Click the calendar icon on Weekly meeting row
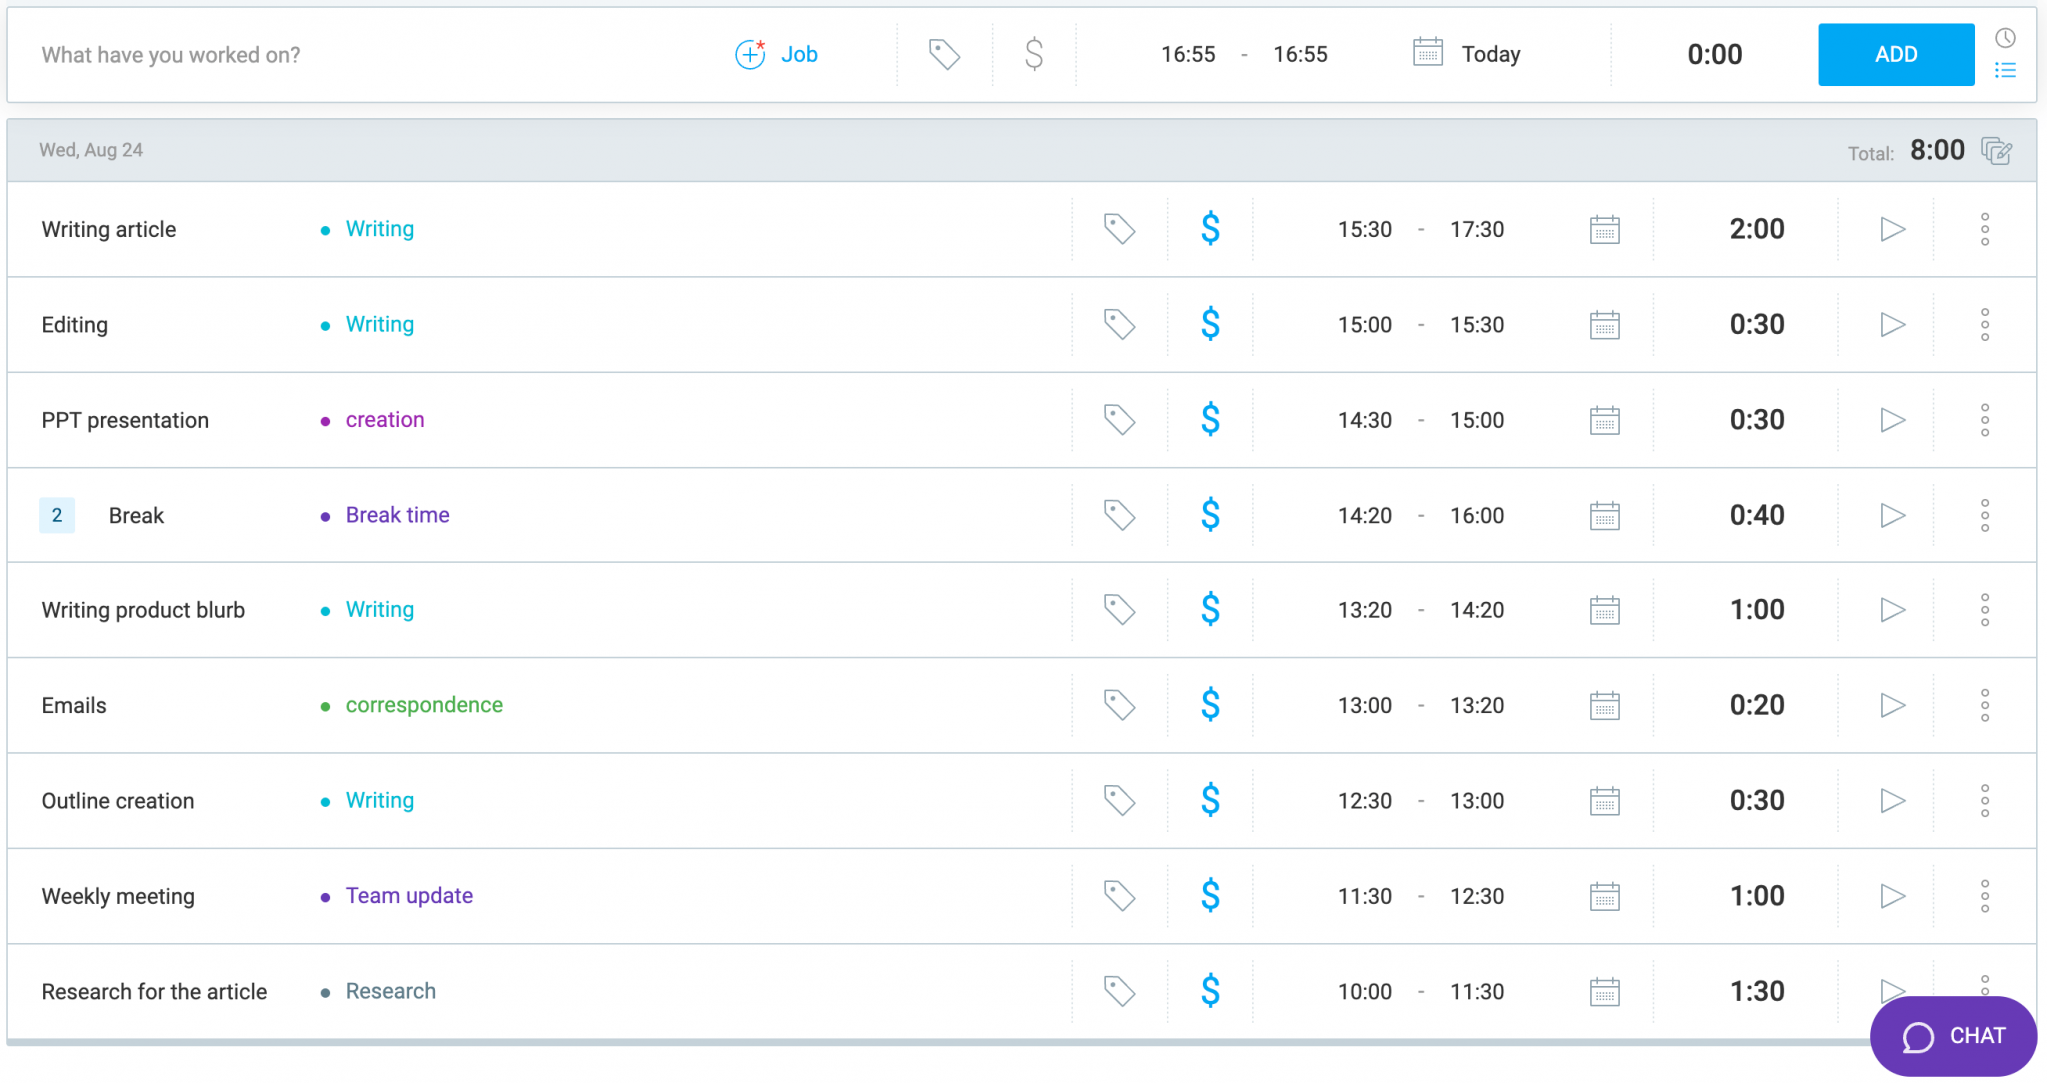The width and height of the screenshot is (2047, 1083). click(x=1605, y=895)
